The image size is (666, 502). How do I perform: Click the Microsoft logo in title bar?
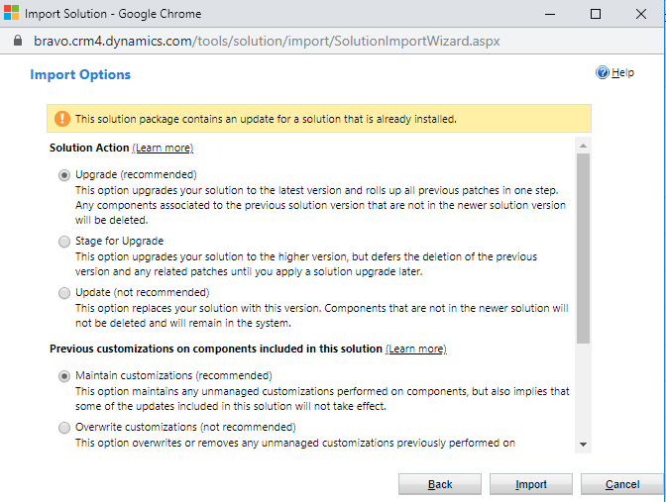click(x=12, y=14)
